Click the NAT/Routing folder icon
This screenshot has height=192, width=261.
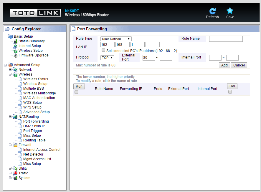[x=15, y=117]
